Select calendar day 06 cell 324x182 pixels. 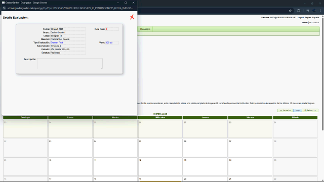[205, 148]
